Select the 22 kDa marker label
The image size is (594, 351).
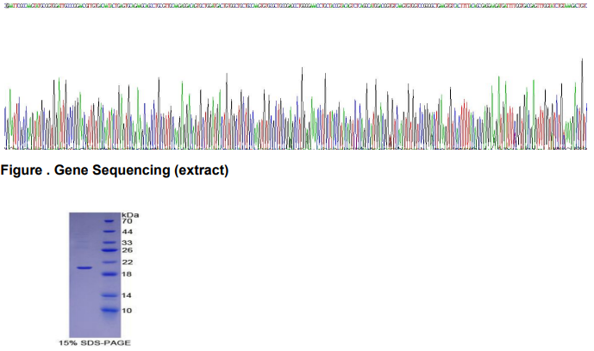127,262
